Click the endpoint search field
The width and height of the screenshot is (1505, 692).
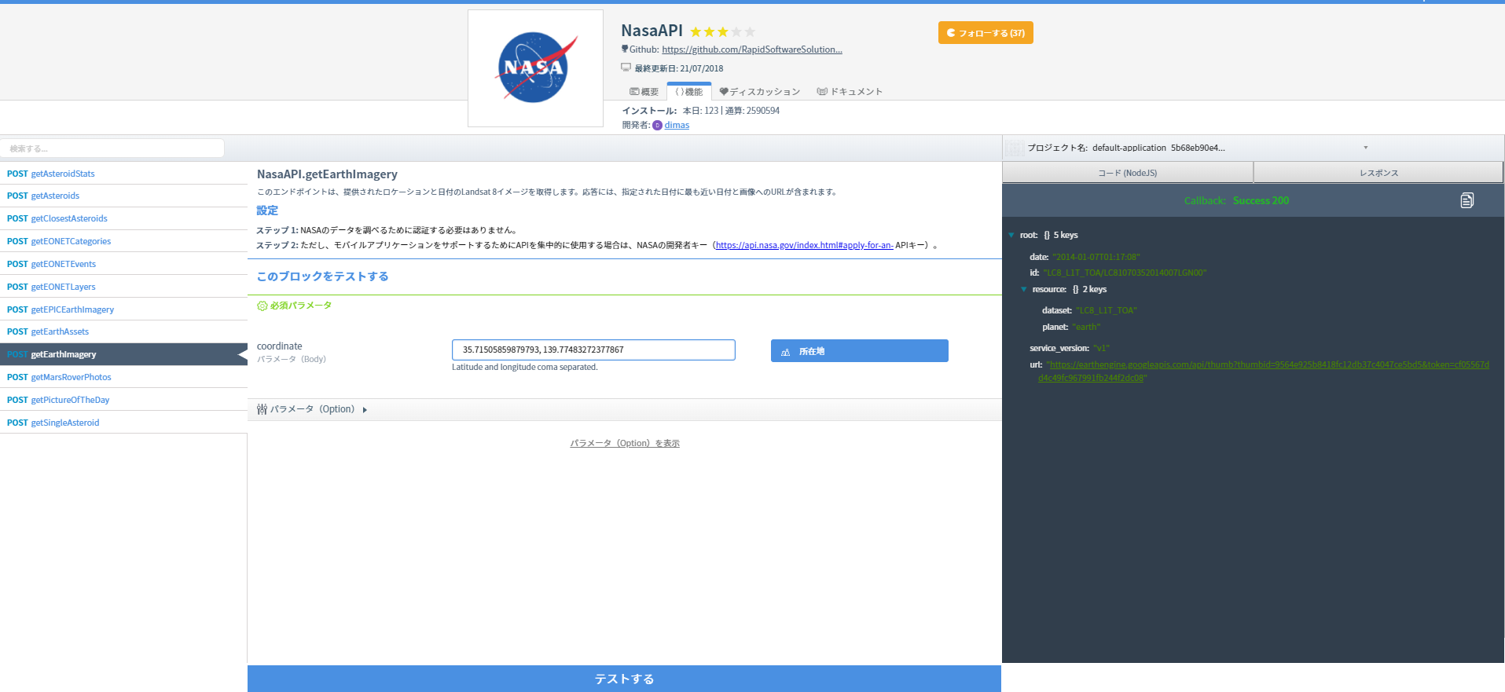112,148
